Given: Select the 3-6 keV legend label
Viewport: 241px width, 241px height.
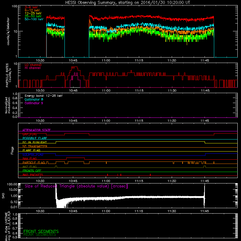Looking at the screenshot, I should pos(31,7).
